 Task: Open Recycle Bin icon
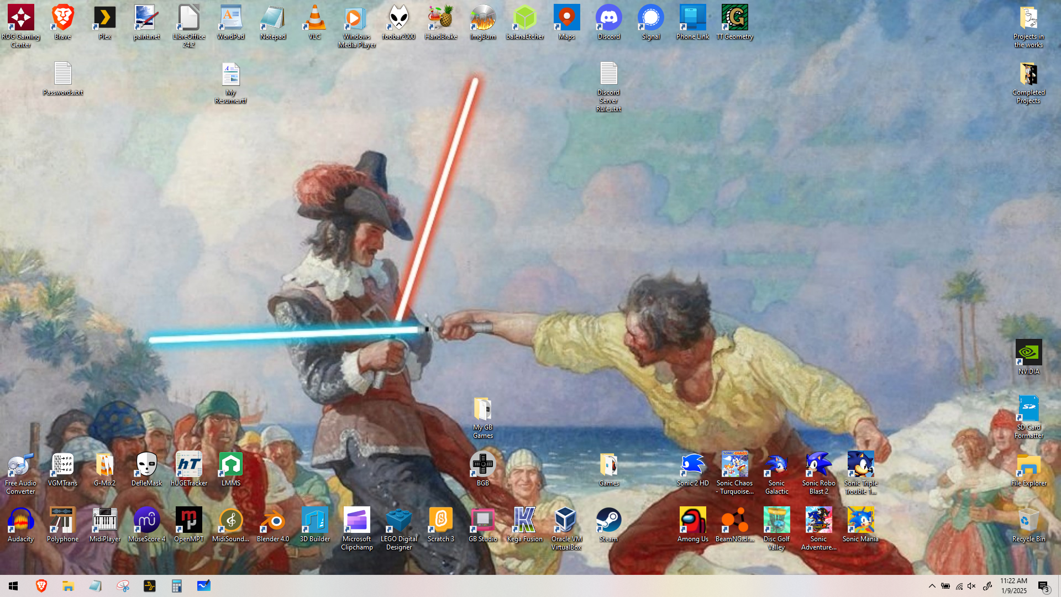(1028, 525)
